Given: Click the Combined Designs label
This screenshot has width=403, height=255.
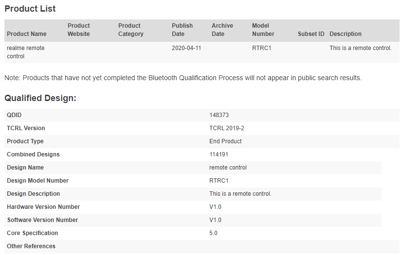Looking at the screenshot, I should point(33,154).
